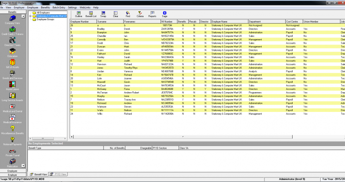The height and width of the screenshot is (182, 345).
Task: Sort by Cost Centre column header
Action: pyautogui.click(x=294, y=22)
